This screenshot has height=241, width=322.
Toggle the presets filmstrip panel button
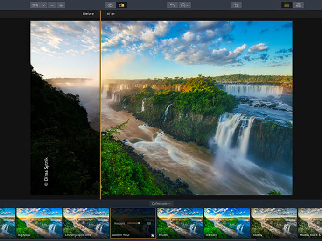tap(287, 5)
